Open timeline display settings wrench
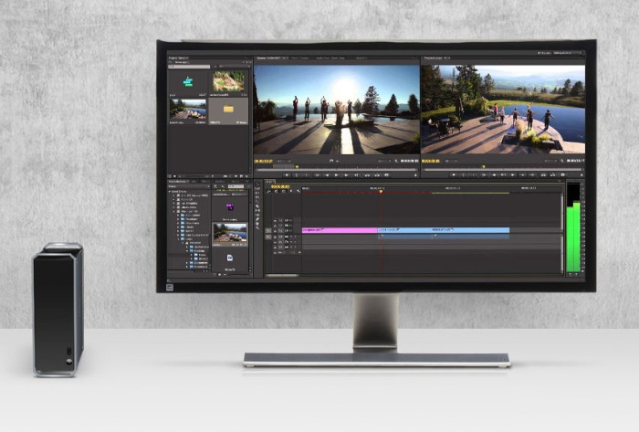 (x=299, y=191)
